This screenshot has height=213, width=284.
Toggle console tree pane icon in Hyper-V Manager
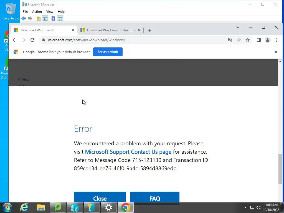45,19
